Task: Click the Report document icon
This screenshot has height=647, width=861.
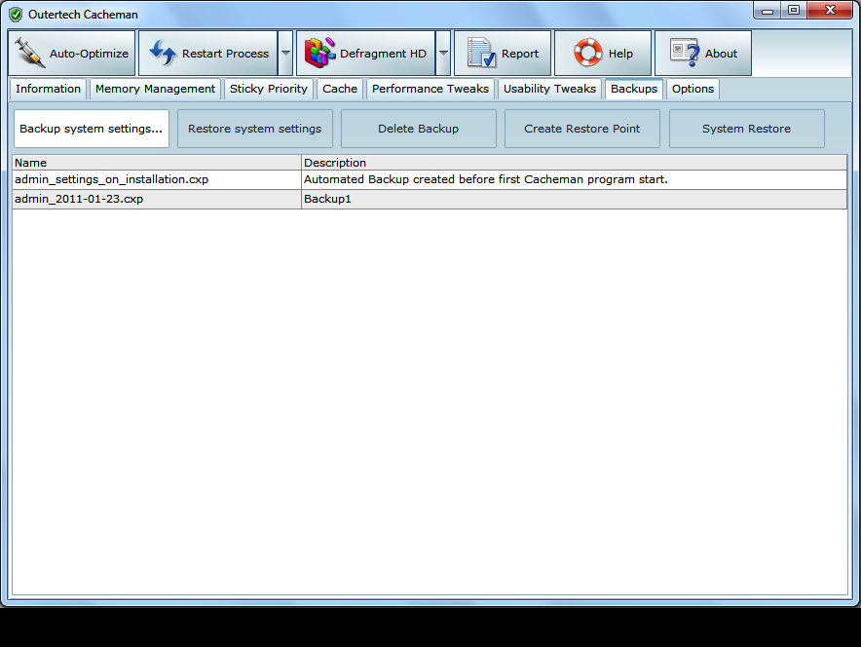Action: tap(481, 53)
